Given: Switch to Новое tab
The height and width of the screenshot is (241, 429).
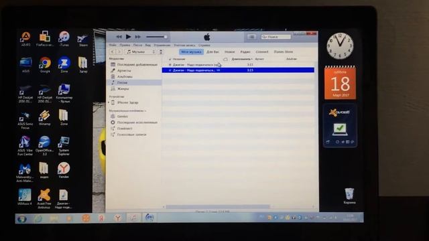Looking at the screenshot, I should point(229,52).
